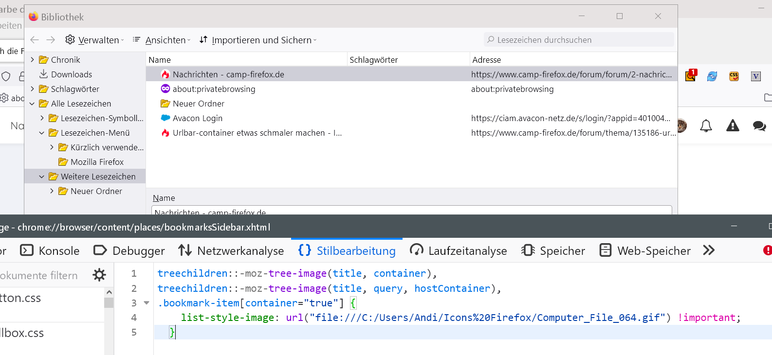This screenshot has width=772, height=355.
Task: Select the about:privatebrowsing bookmark entry
Action: pos(214,89)
